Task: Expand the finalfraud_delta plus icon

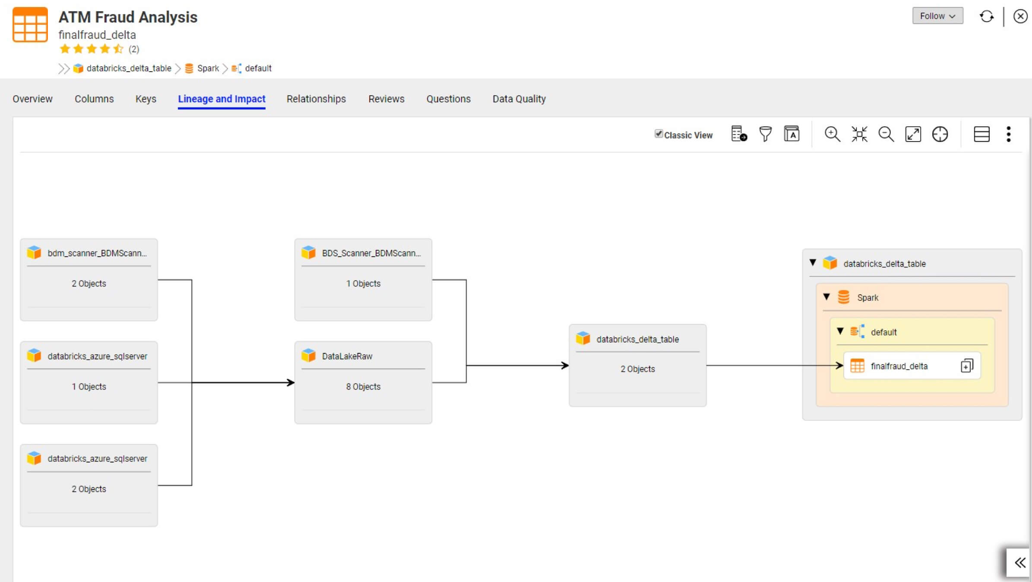Action: (x=967, y=366)
